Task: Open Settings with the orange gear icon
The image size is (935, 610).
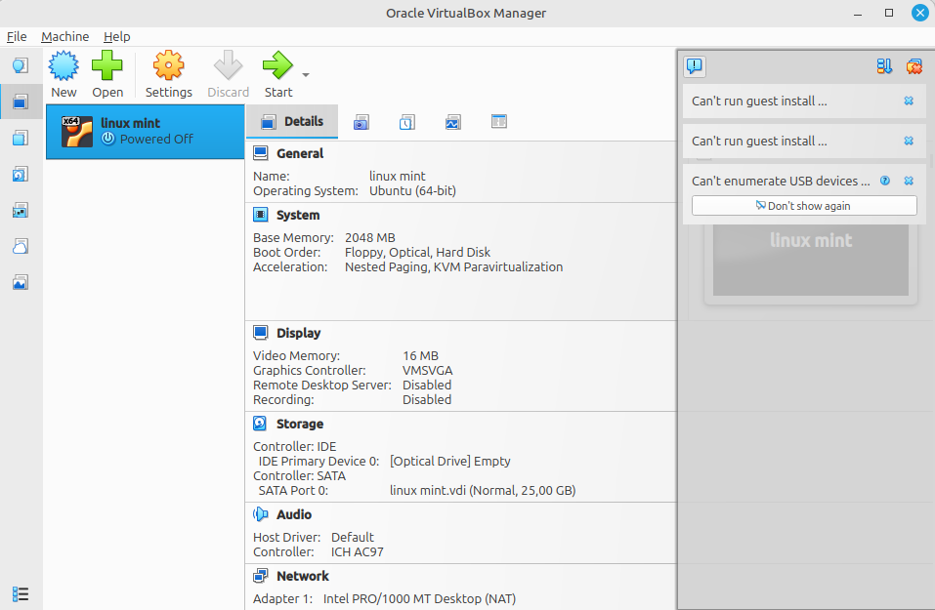Action: [168, 75]
